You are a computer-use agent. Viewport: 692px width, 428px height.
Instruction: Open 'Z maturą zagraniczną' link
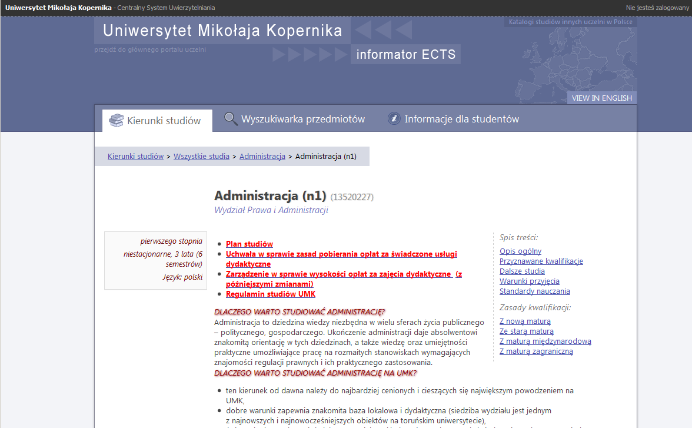[536, 351]
